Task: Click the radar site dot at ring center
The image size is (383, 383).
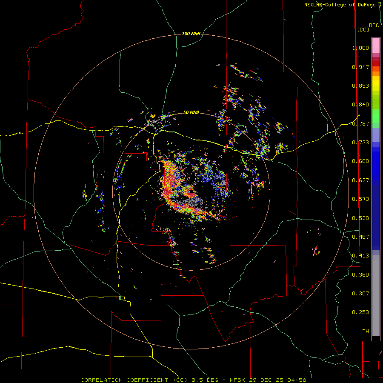Action: tap(191, 191)
